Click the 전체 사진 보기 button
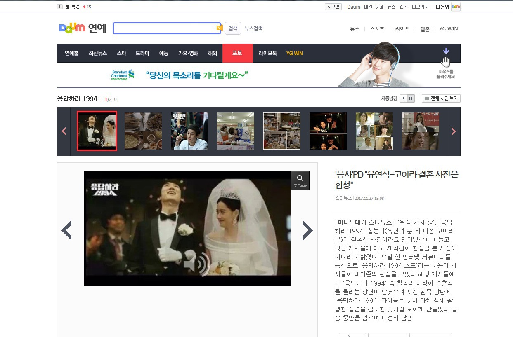513x337 pixels. coord(441,98)
